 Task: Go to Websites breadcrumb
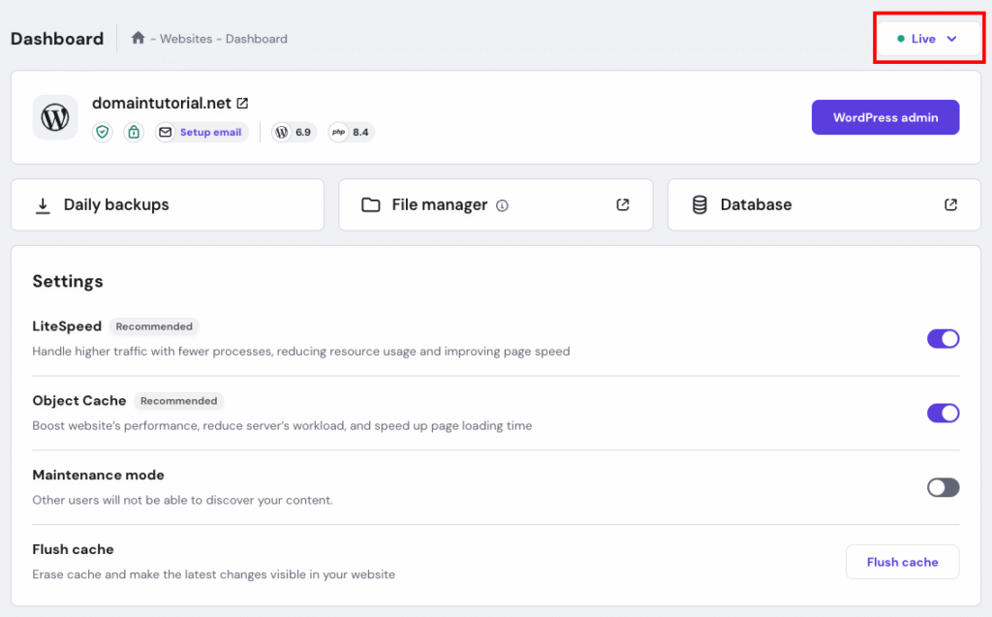click(187, 39)
